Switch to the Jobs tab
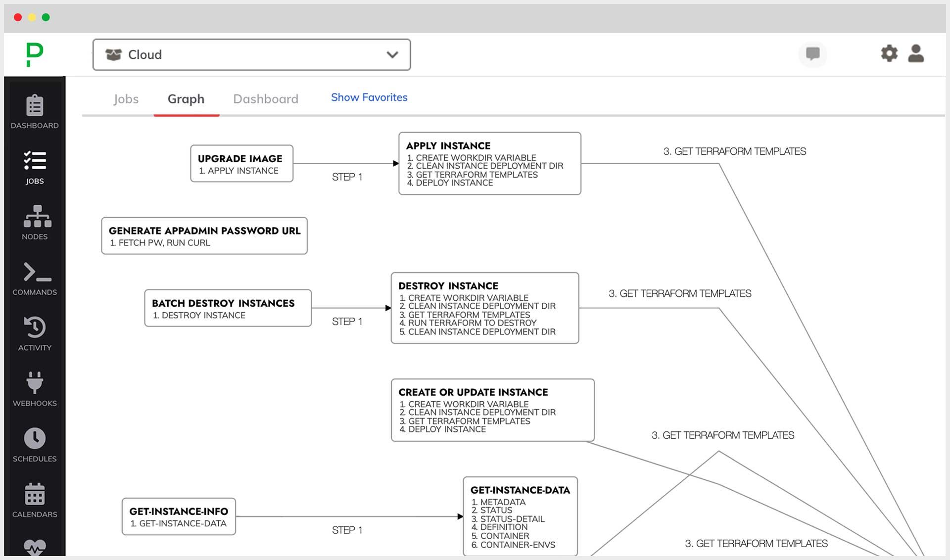Image resolution: width=950 pixels, height=560 pixels. pos(126,99)
